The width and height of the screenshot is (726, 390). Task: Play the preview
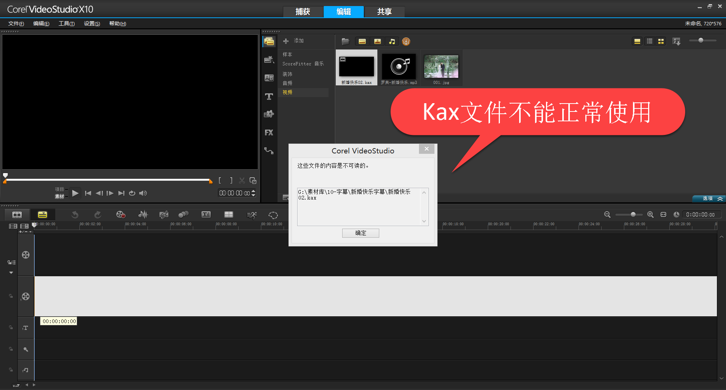(75, 193)
